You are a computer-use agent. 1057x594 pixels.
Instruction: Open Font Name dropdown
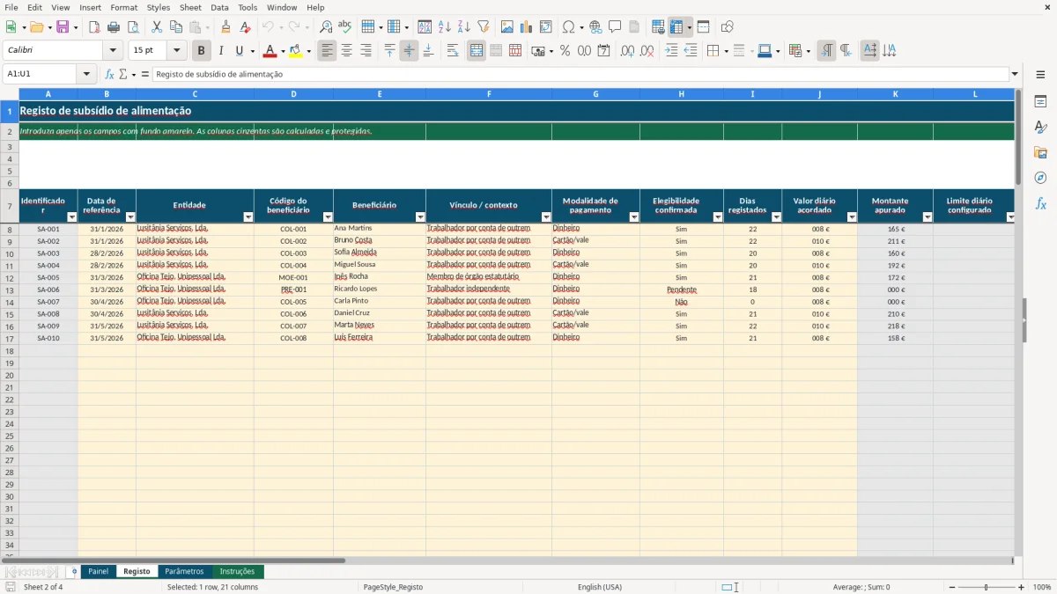113,51
